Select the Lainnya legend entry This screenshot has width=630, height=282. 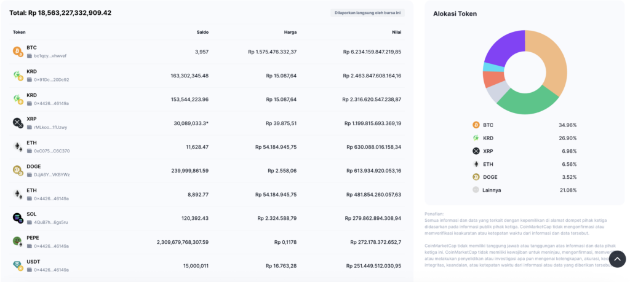pyautogui.click(x=524, y=190)
